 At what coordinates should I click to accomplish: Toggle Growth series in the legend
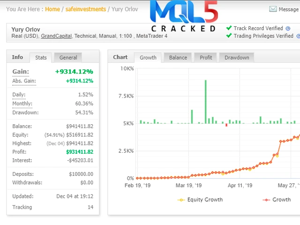[x=277, y=200]
